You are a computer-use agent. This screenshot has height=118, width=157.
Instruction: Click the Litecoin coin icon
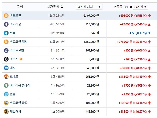6,50
